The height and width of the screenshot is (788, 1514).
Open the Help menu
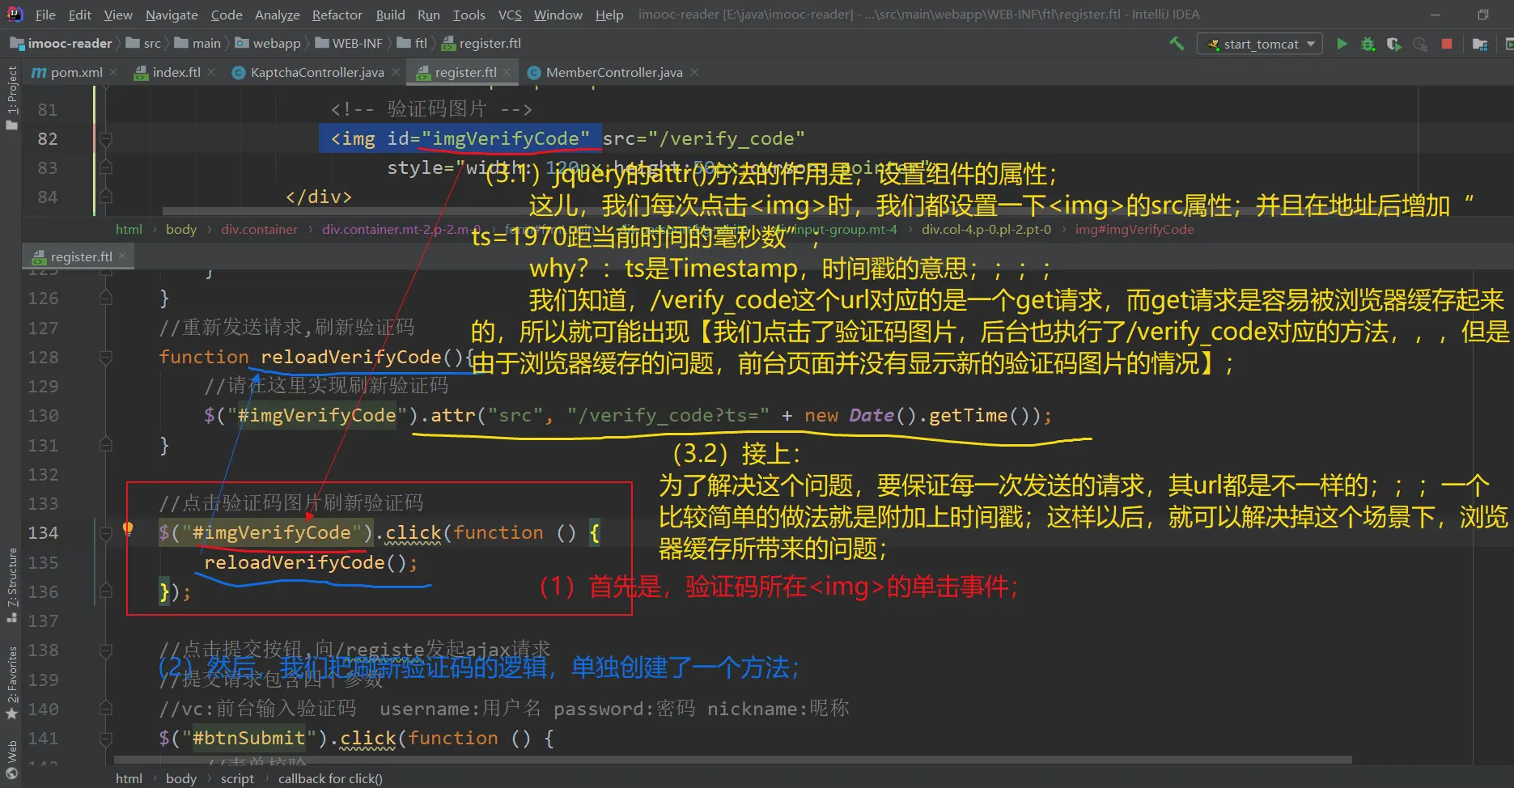[609, 15]
